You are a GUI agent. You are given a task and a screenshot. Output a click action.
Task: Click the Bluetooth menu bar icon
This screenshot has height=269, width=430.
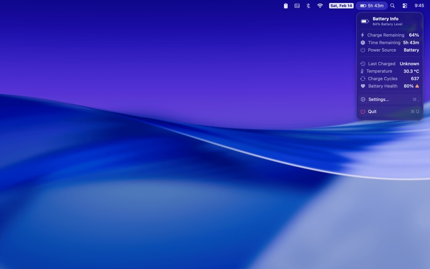308,6
